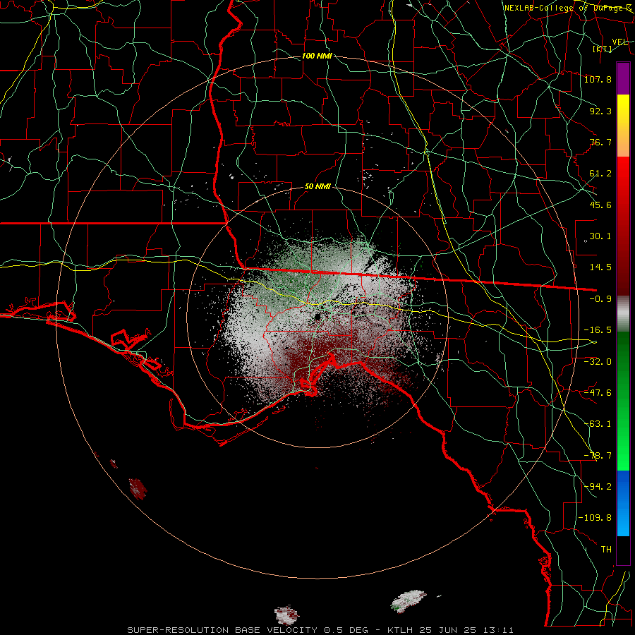Click the -0.9 value on the velocity scale

pyautogui.click(x=600, y=299)
